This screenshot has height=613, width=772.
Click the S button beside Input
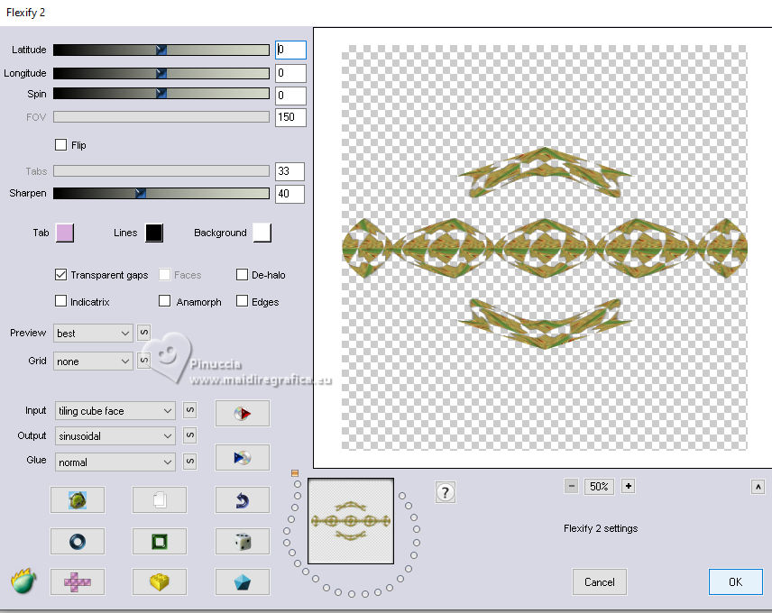pyautogui.click(x=190, y=410)
